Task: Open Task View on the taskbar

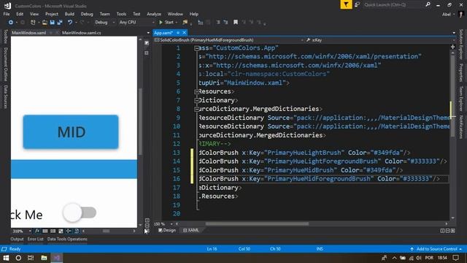Action: pos(31,258)
